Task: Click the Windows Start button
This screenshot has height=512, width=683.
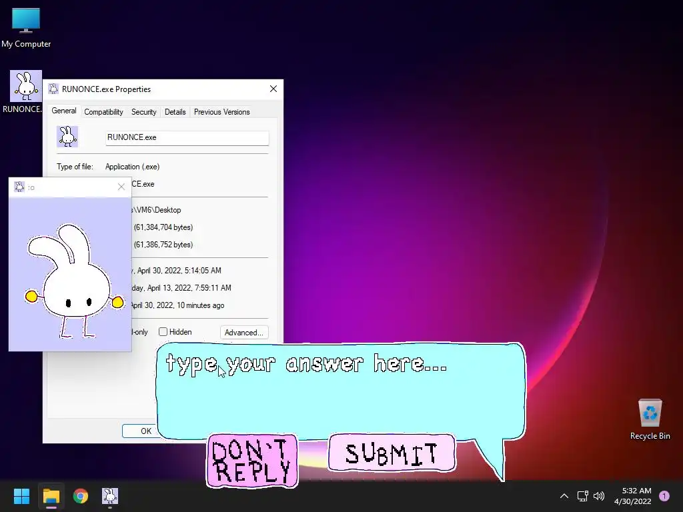Action: 21,496
